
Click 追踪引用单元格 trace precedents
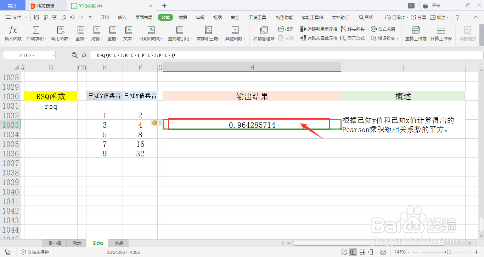(x=319, y=29)
